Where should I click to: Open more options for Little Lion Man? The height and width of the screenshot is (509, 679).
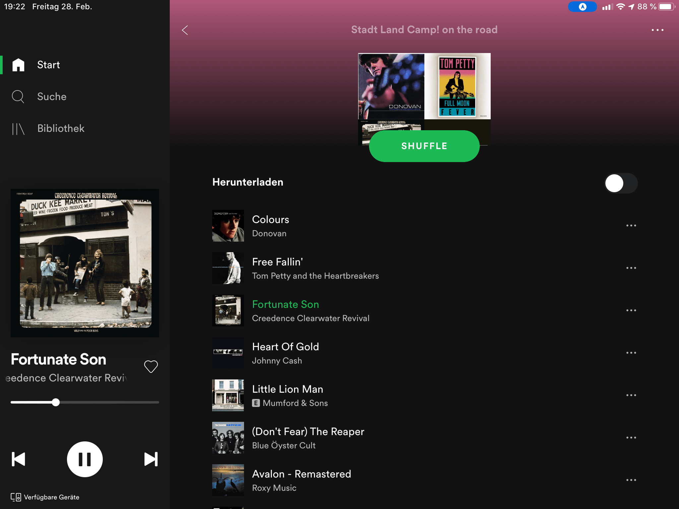tap(631, 395)
